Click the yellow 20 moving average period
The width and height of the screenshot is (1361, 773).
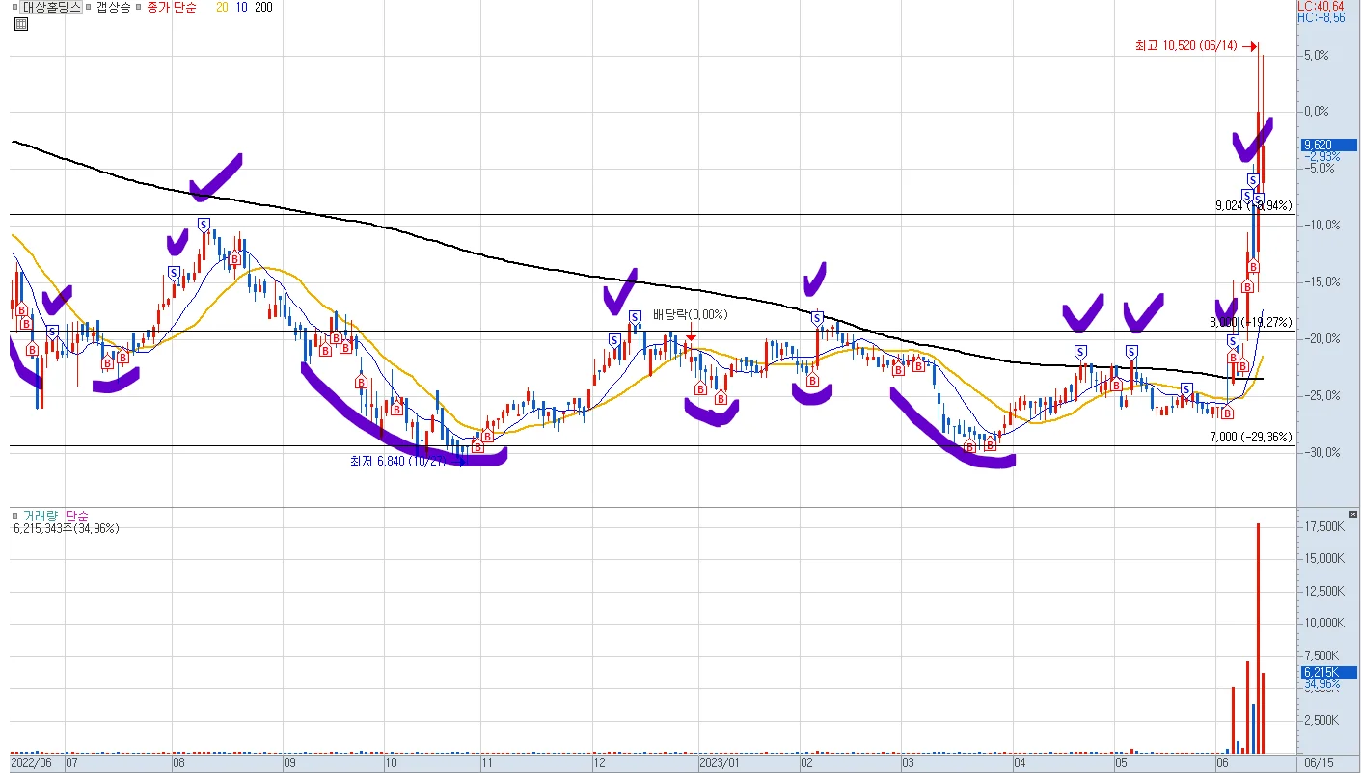click(x=223, y=7)
